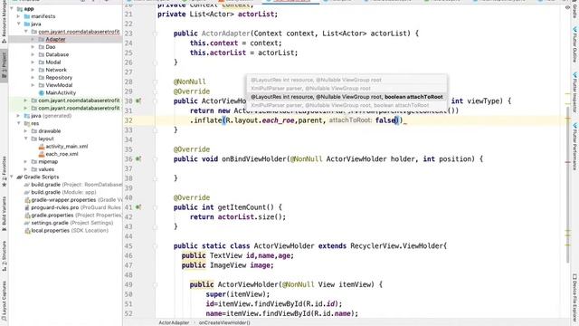The image size is (579, 326).
Task: Open MainActivity class from project tree
Action: tap(61, 92)
